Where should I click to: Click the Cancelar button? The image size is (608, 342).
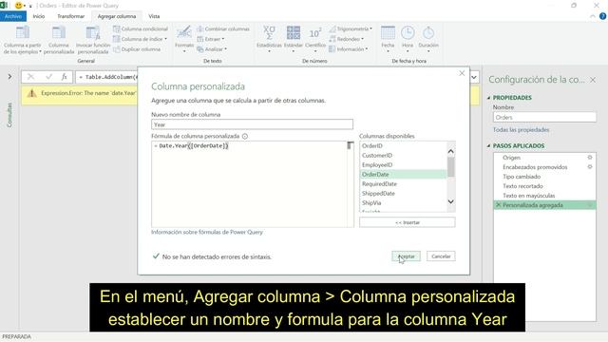coord(441,256)
